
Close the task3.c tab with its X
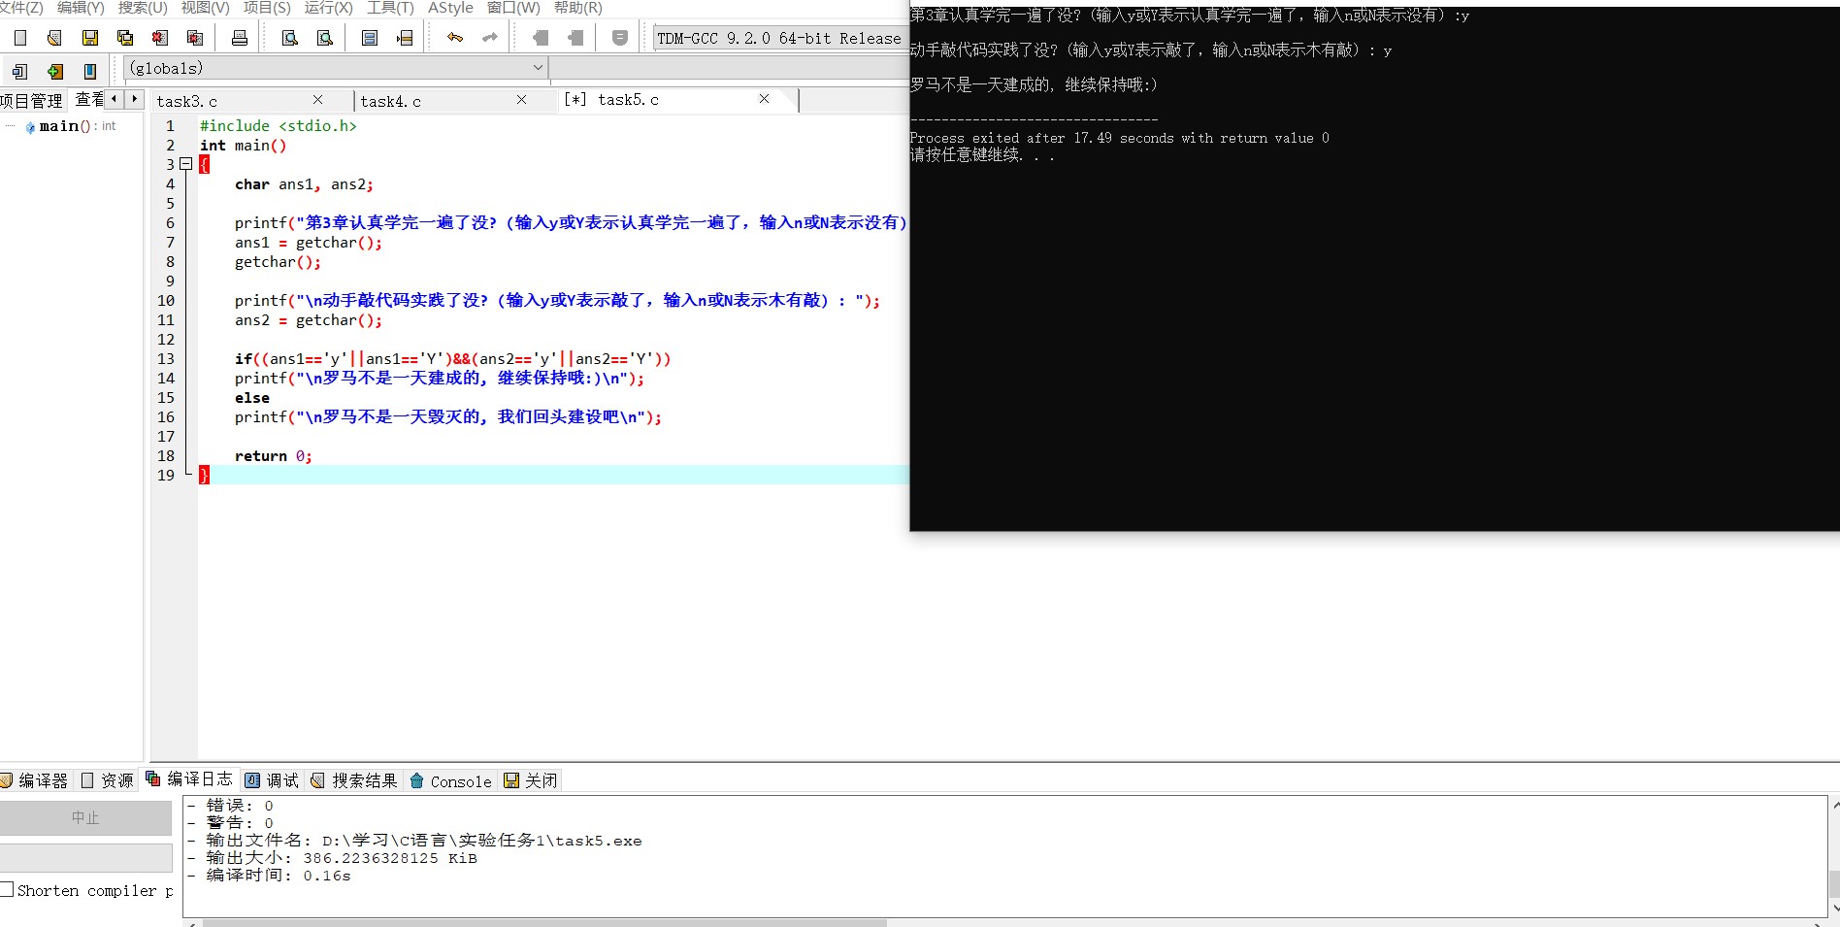click(317, 100)
